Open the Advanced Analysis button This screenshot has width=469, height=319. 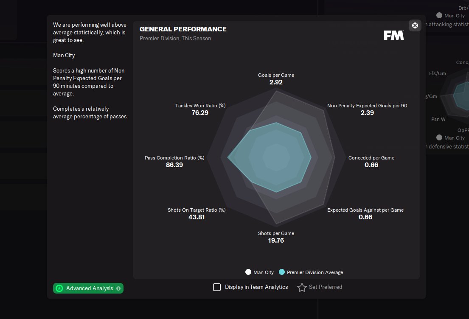[89, 288]
